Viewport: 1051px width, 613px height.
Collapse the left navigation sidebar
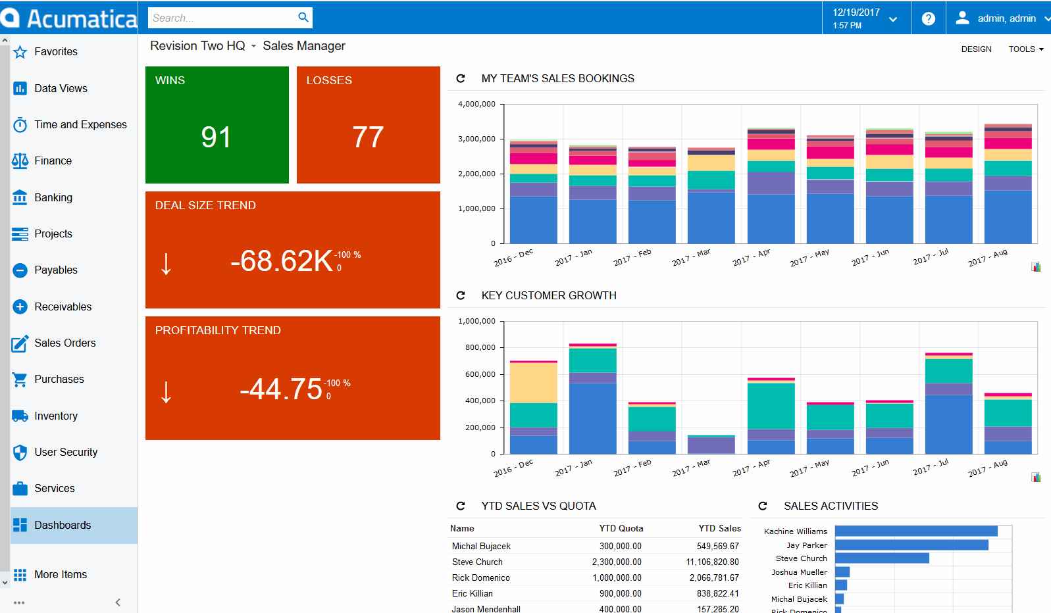118,602
